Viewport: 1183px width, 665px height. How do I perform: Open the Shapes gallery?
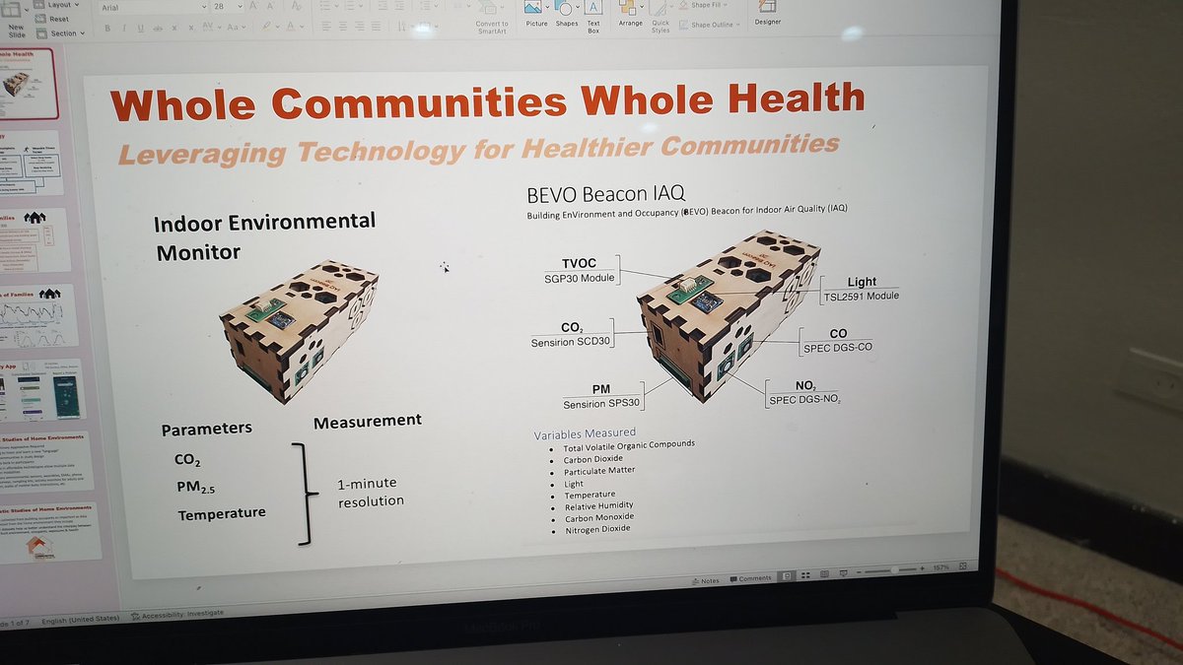[x=567, y=14]
